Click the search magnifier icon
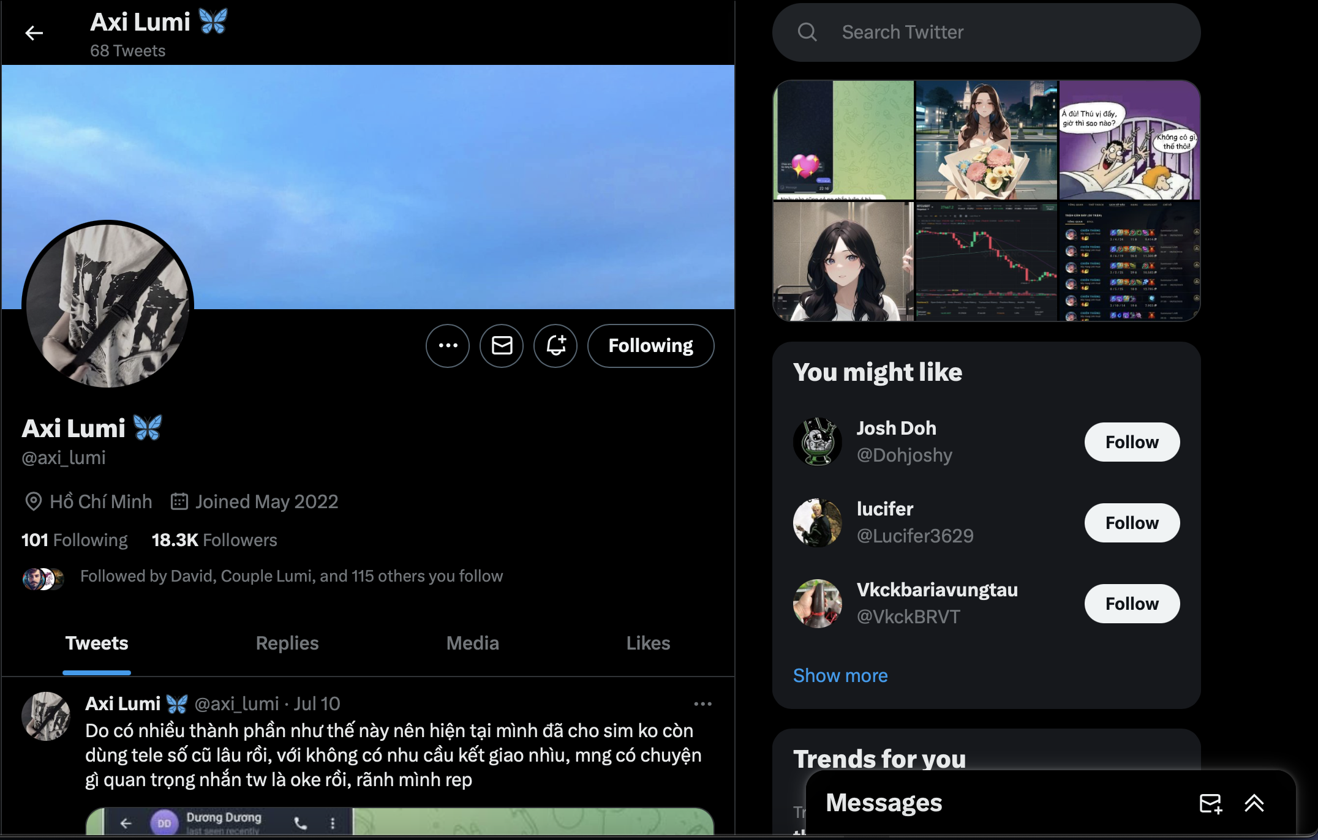 [x=807, y=32]
